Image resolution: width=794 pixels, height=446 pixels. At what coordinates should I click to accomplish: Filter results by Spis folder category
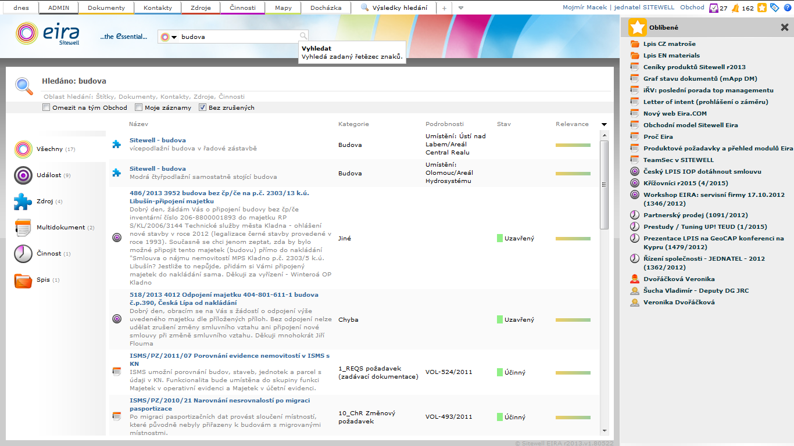click(x=38, y=280)
